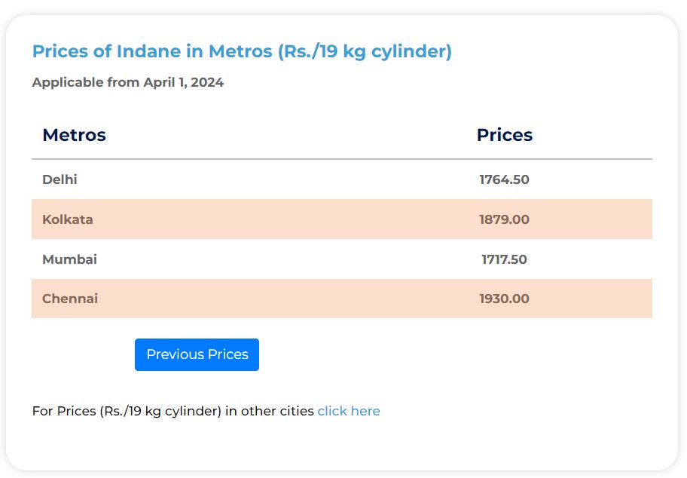The height and width of the screenshot is (478, 687).
Task: Click 'other cities' in the footer sentence
Action: pyautogui.click(x=277, y=411)
